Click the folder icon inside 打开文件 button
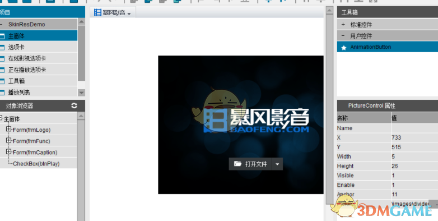 (x=237, y=164)
